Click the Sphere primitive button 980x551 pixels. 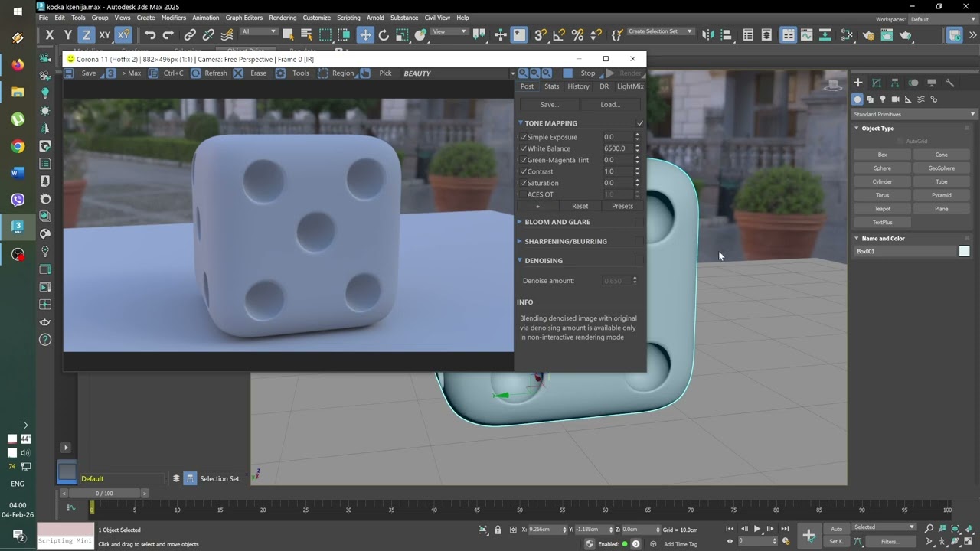pos(882,168)
